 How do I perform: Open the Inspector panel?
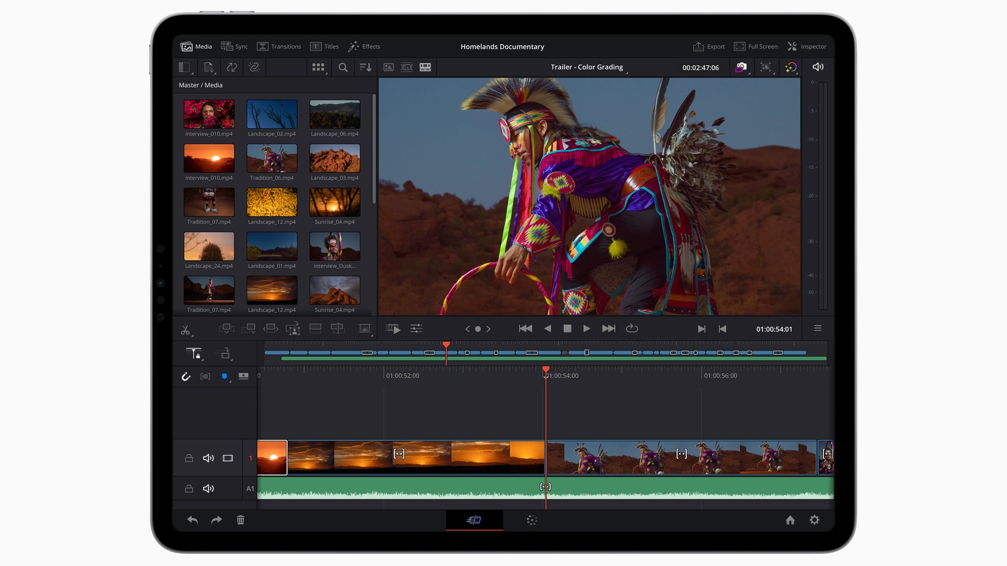[807, 46]
